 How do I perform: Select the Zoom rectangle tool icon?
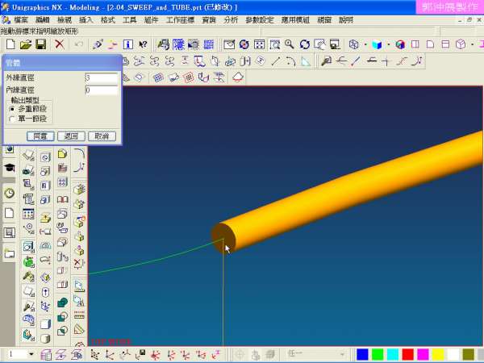pyautogui.click(x=274, y=44)
